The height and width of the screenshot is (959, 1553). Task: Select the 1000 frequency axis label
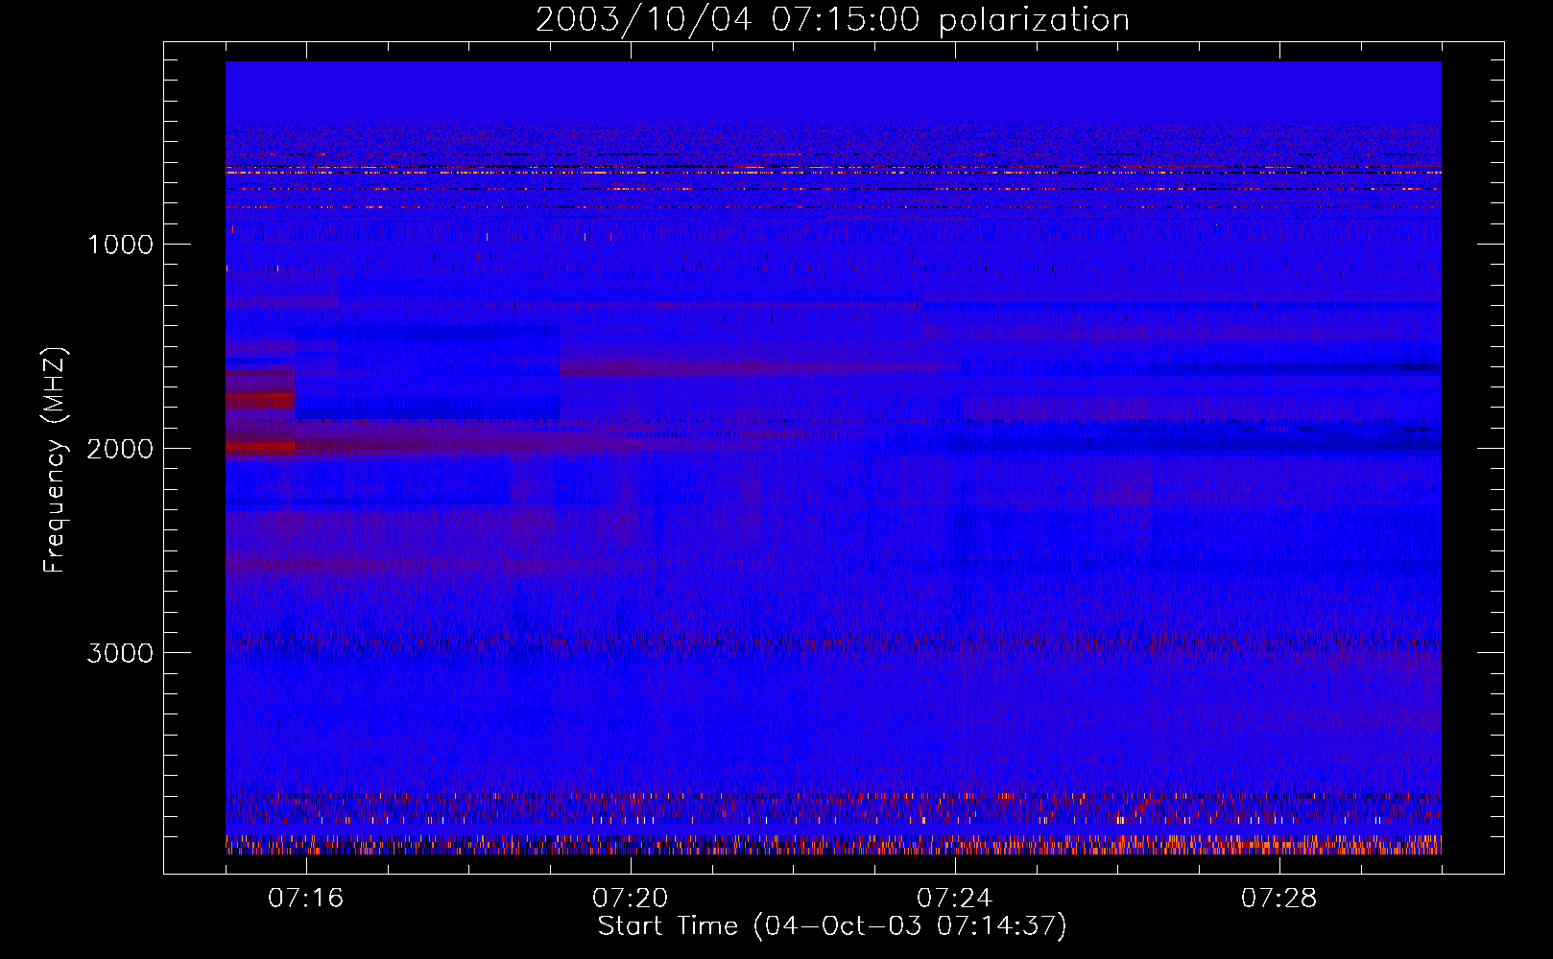coord(120,245)
